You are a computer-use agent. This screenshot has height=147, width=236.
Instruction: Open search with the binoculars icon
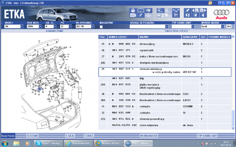tap(148, 10)
